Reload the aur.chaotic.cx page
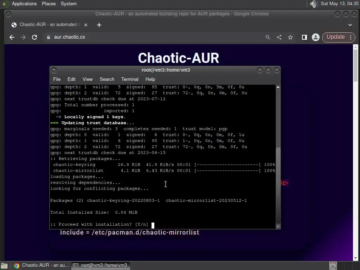Image resolution: width=360 pixels, height=270 pixels. pyautogui.click(x=34, y=37)
